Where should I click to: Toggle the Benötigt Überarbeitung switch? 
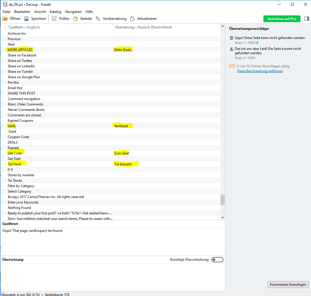click(x=217, y=260)
